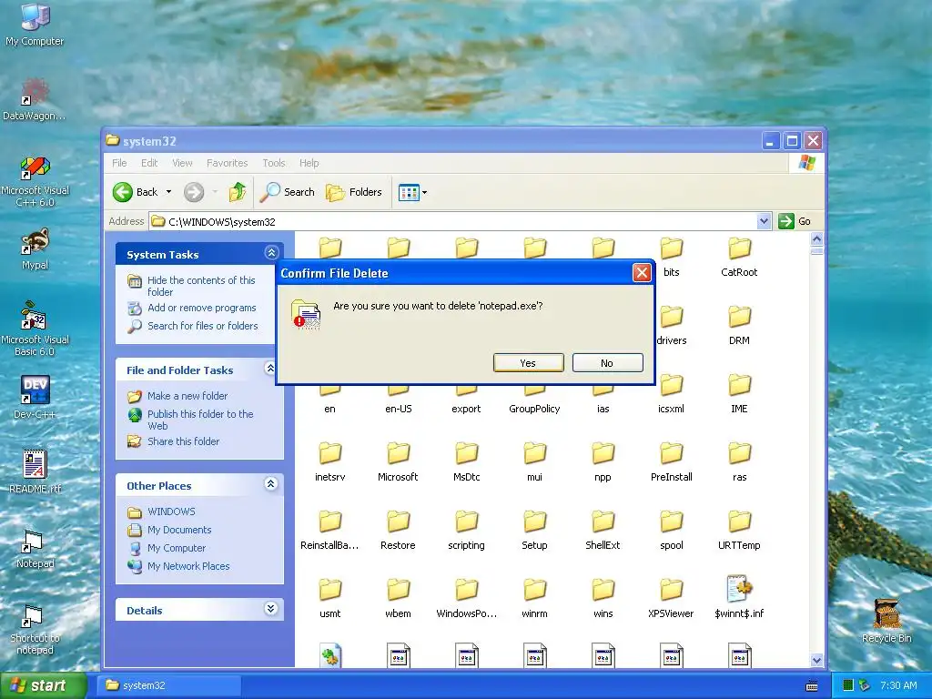The height and width of the screenshot is (699, 932).
Task: Select the Microsoft folder icon
Action: coord(399,453)
